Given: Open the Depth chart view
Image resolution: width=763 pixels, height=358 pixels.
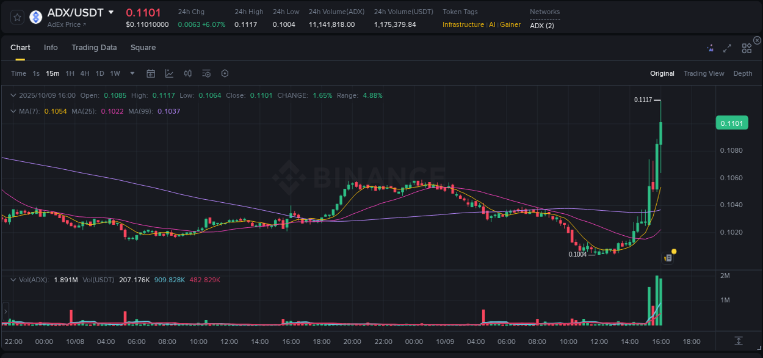Looking at the screenshot, I should pos(743,73).
